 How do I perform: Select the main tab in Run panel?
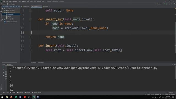9,65
